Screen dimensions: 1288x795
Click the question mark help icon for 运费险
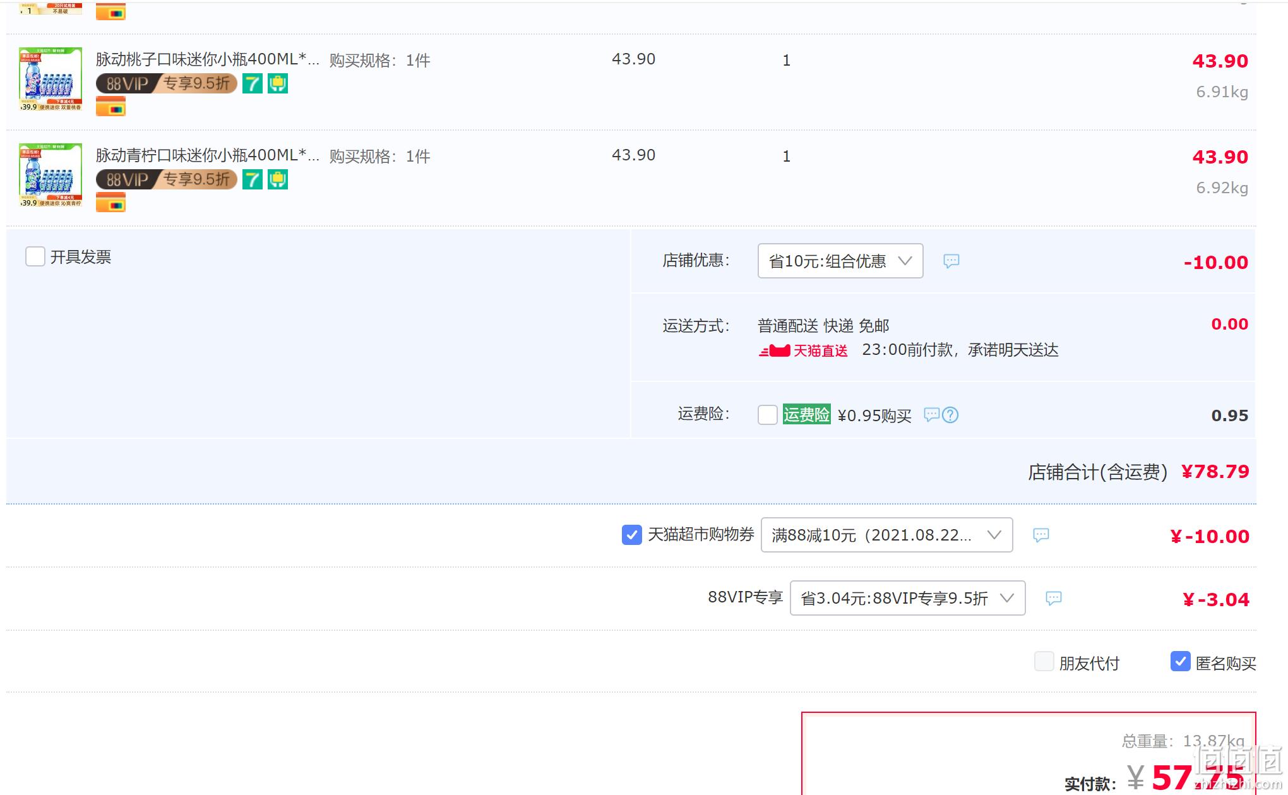(x=950, y=415)
